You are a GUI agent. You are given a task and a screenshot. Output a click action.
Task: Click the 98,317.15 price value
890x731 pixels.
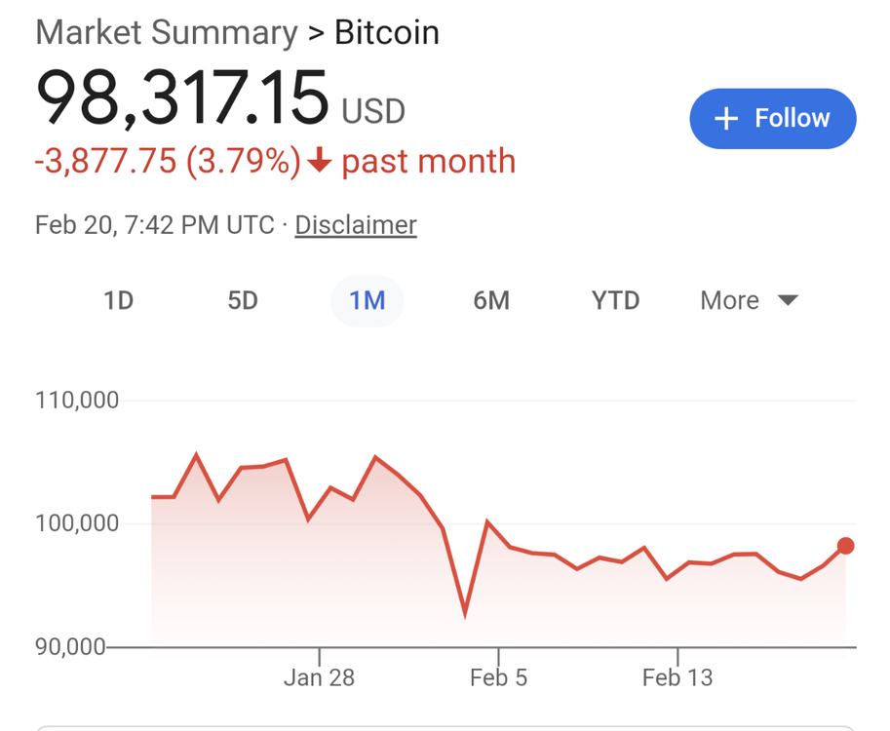pyautogui.click(x=182, y=96)
